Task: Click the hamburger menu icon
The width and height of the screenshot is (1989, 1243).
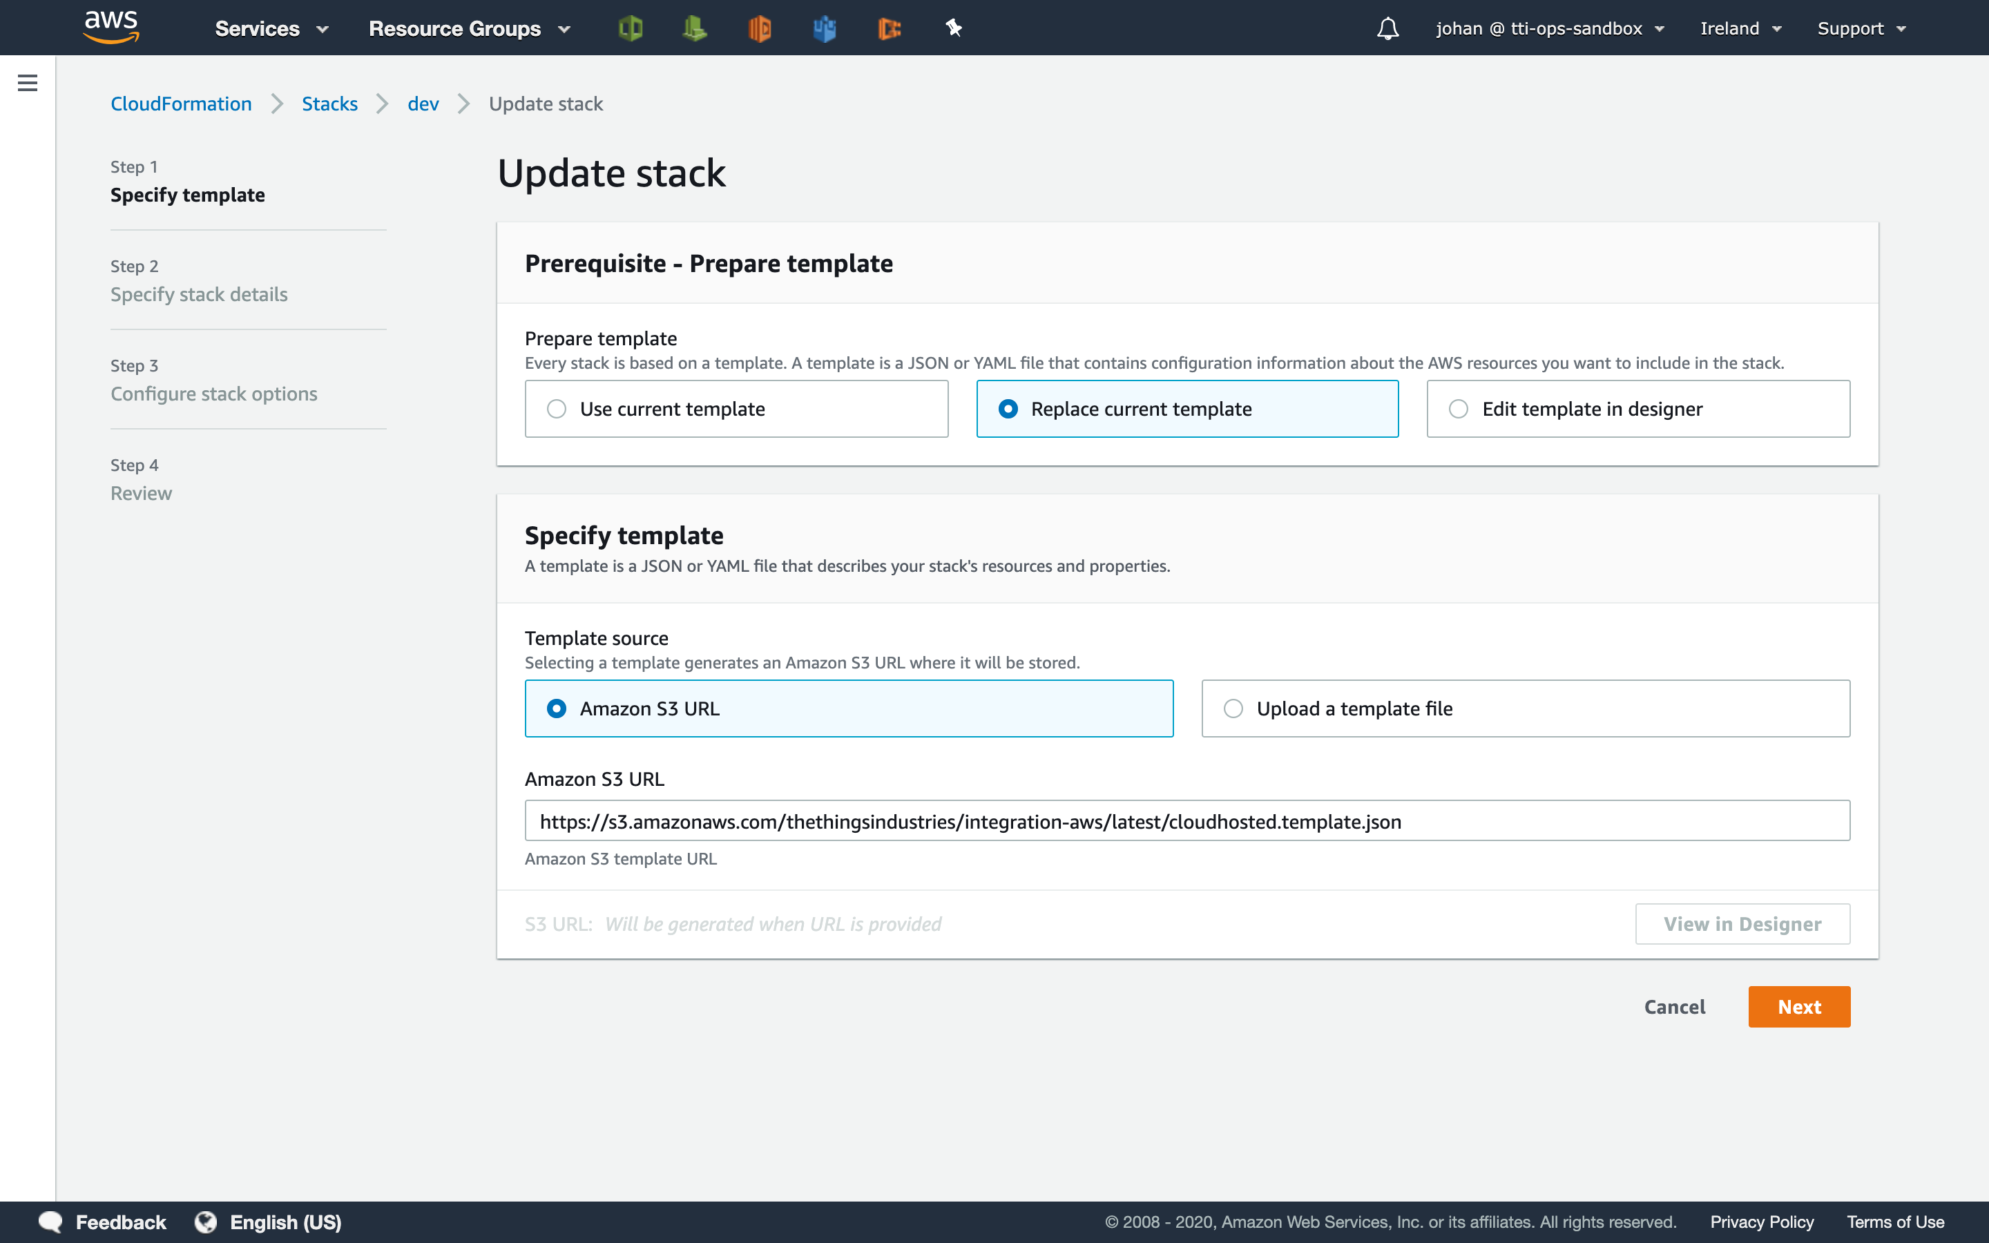Action: coord(26,83)
